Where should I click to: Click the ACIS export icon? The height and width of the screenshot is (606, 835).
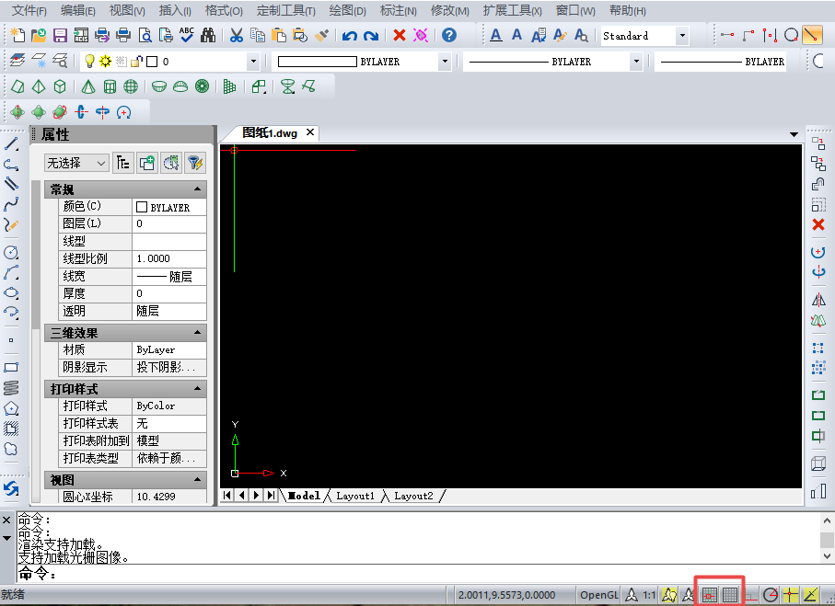(81, 36)
